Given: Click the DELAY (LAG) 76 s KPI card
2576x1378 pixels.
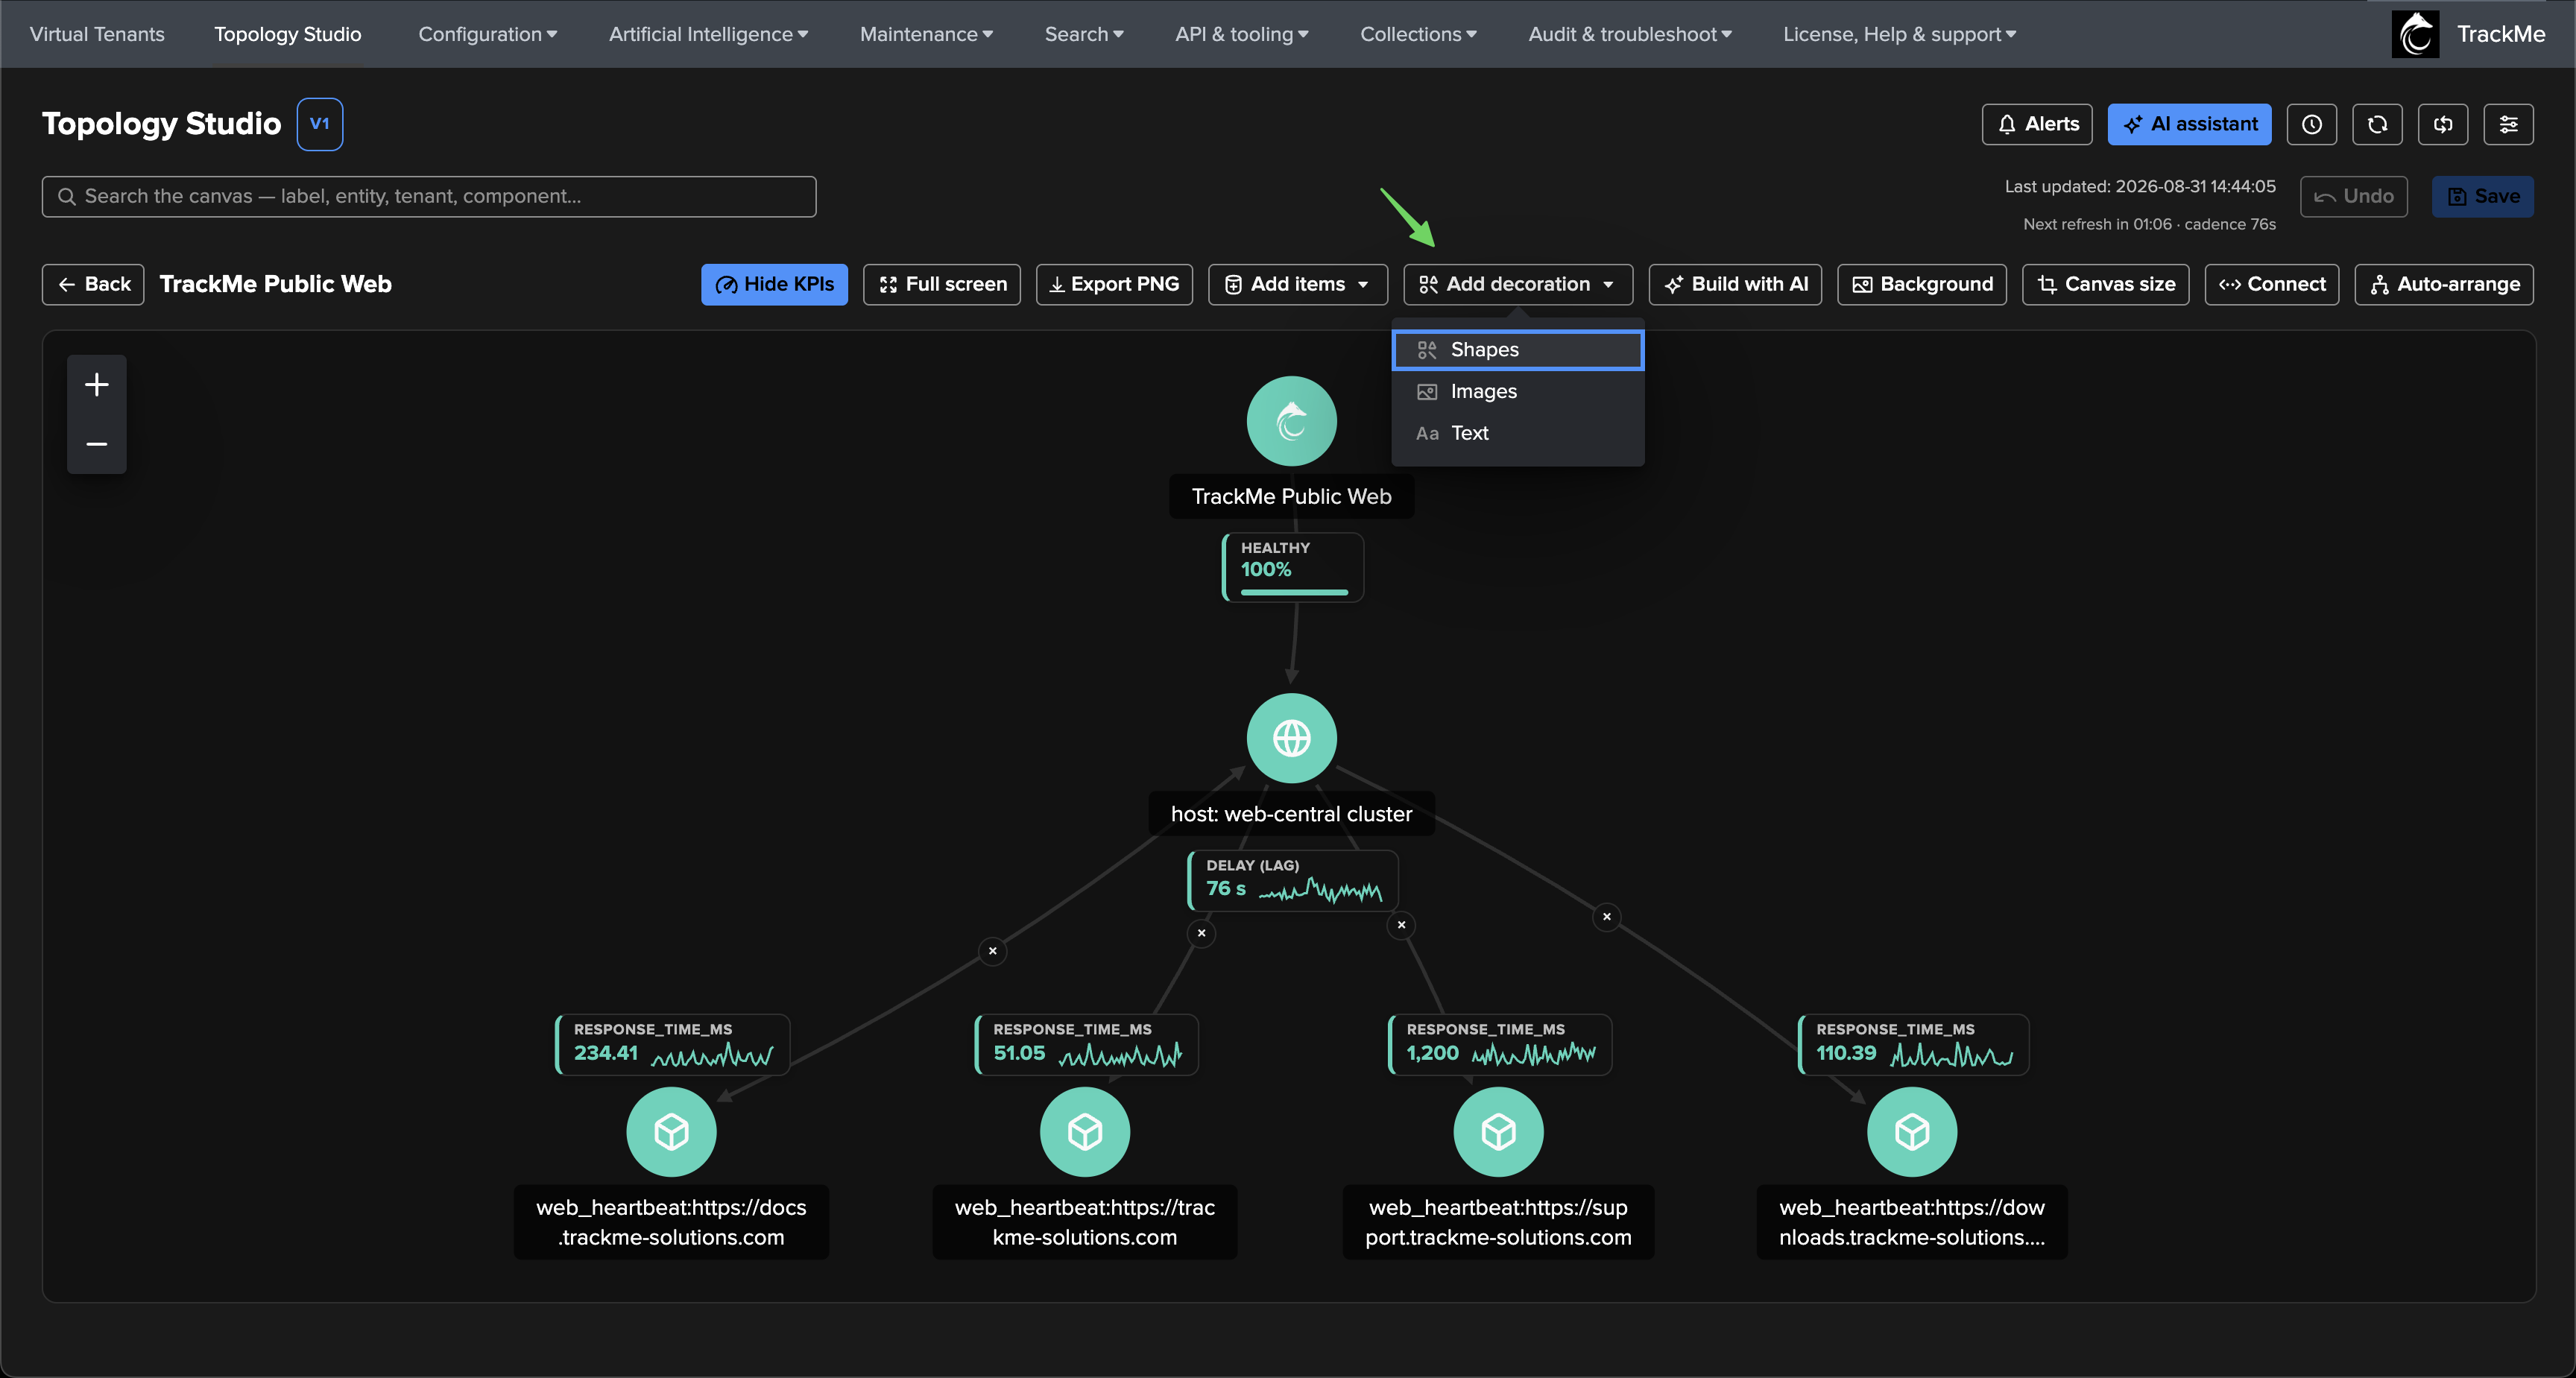Looking at the screenshot, I should (1292, 880).
